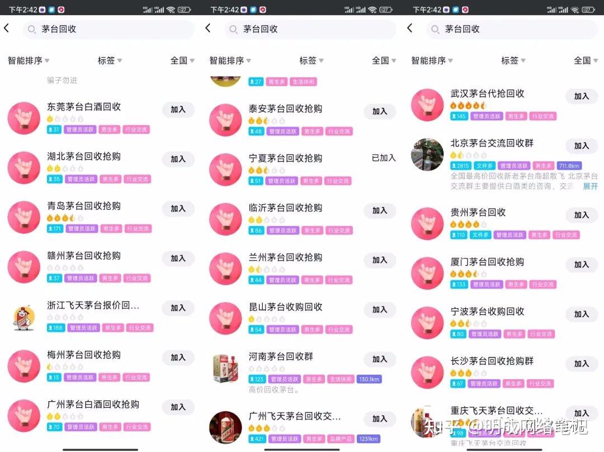Image resolution: width=604 pixels, height=452 pixels.
Task: Open the 青岛茅台回收抢购 group title
Action: (x=84, y=206)
